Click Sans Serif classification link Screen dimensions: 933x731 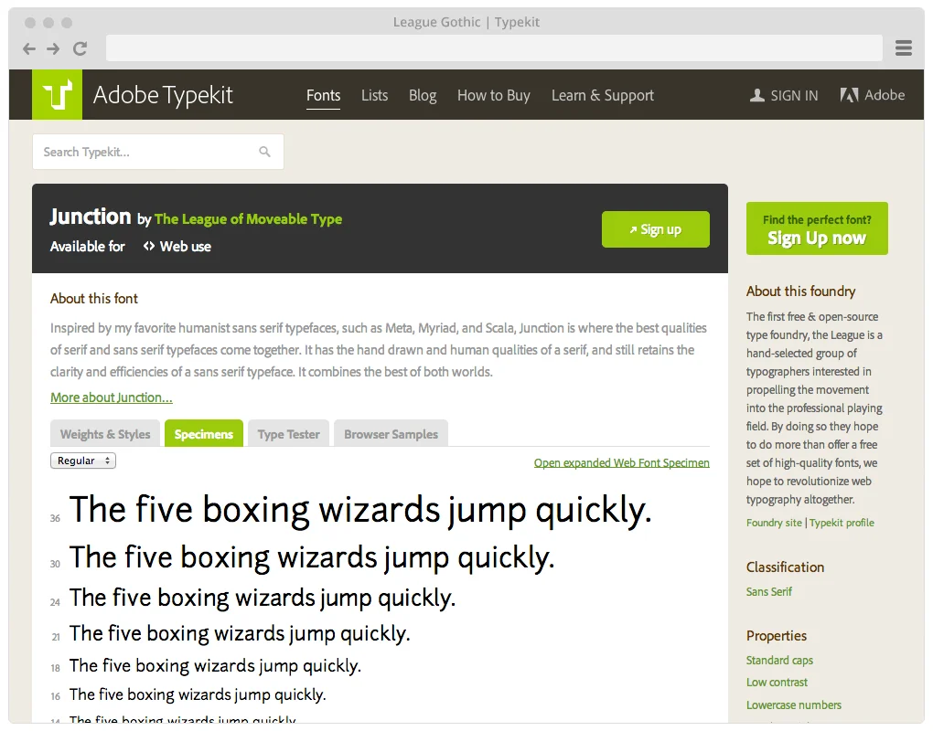pyautogui.click(x=768, y=592)
